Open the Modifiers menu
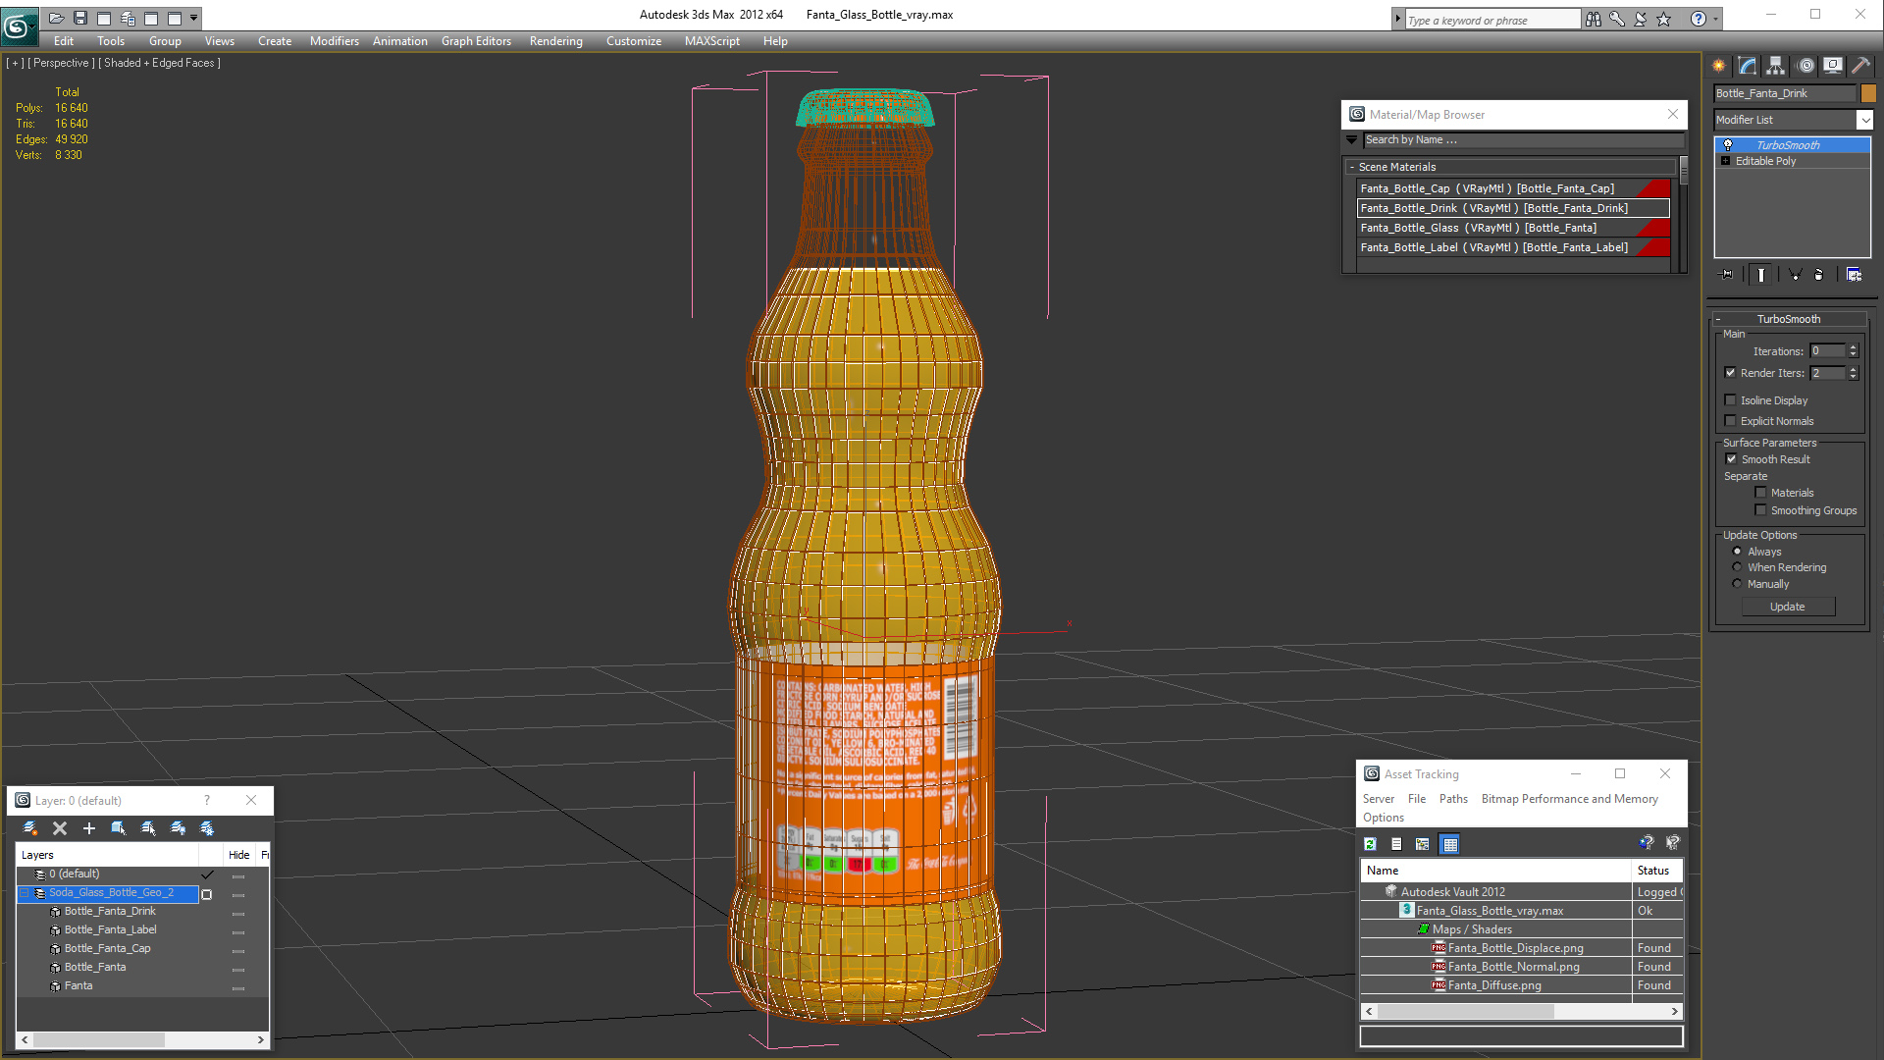The width and height of the screenshot is (1884, 1060). pyautogui.click(x=335, y=41)
